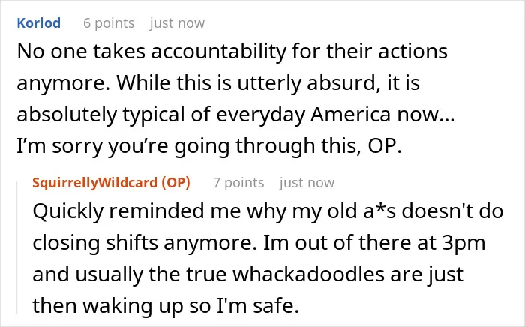
Task: Click the 7 points score on OP's reply
Action: click(238, 183)
